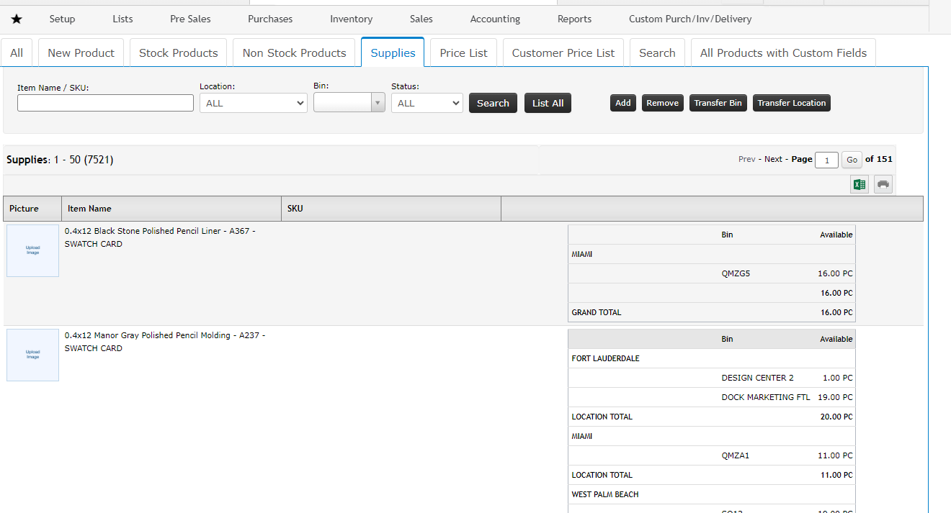Click the star favorites icon
951x513 pixels.
(x=17, y=19)
